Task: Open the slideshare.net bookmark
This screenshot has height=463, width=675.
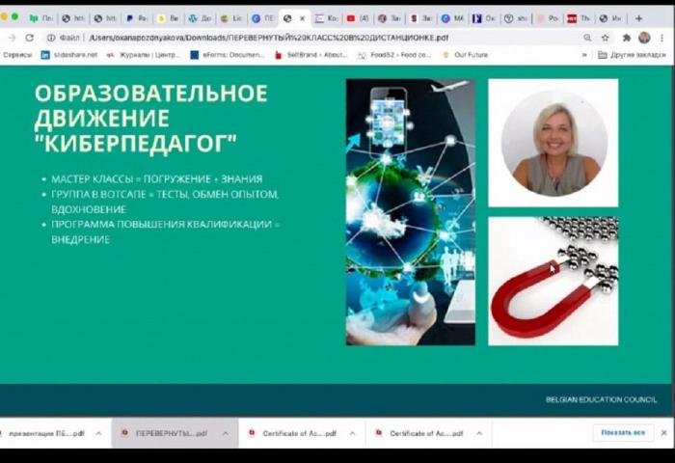Action: pos(67,55)
